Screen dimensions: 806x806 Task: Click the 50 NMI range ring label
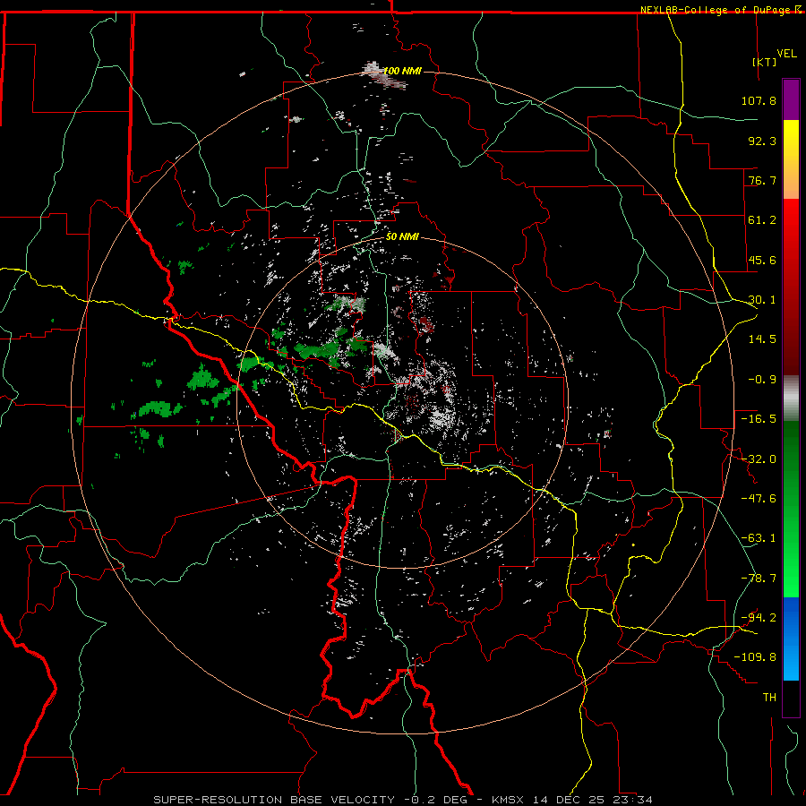[x=402, y=237]
